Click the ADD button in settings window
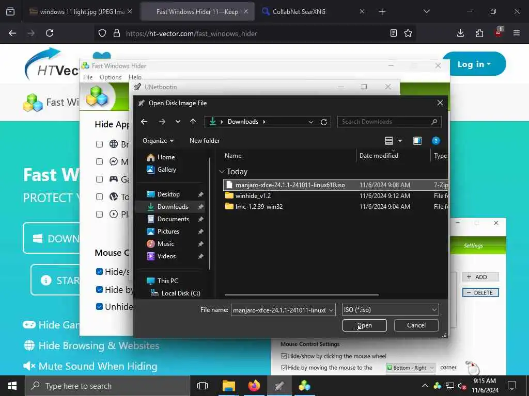The image size is (529, 396). (x=480, y=277)
